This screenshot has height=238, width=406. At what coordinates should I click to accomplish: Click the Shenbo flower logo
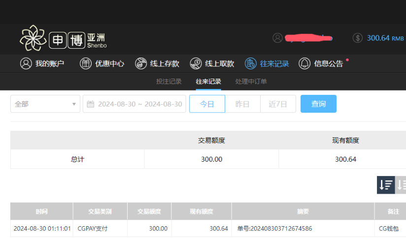click(33, 38)
